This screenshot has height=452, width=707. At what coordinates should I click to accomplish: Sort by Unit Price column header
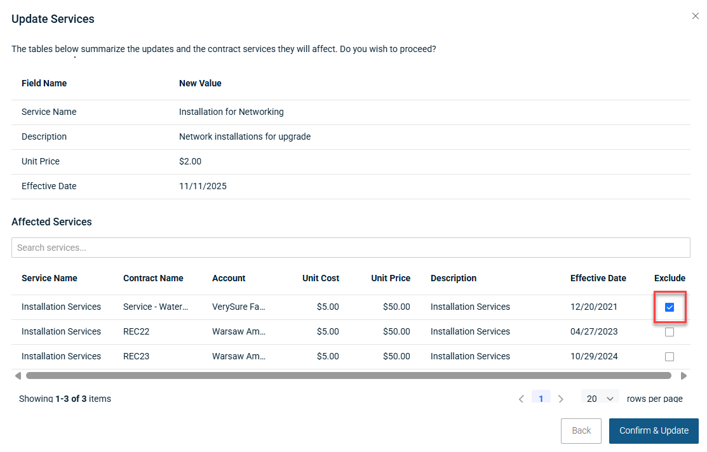pos(391,278)
